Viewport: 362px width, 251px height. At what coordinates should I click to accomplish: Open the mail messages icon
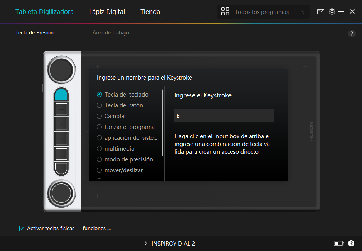[321, 12]
